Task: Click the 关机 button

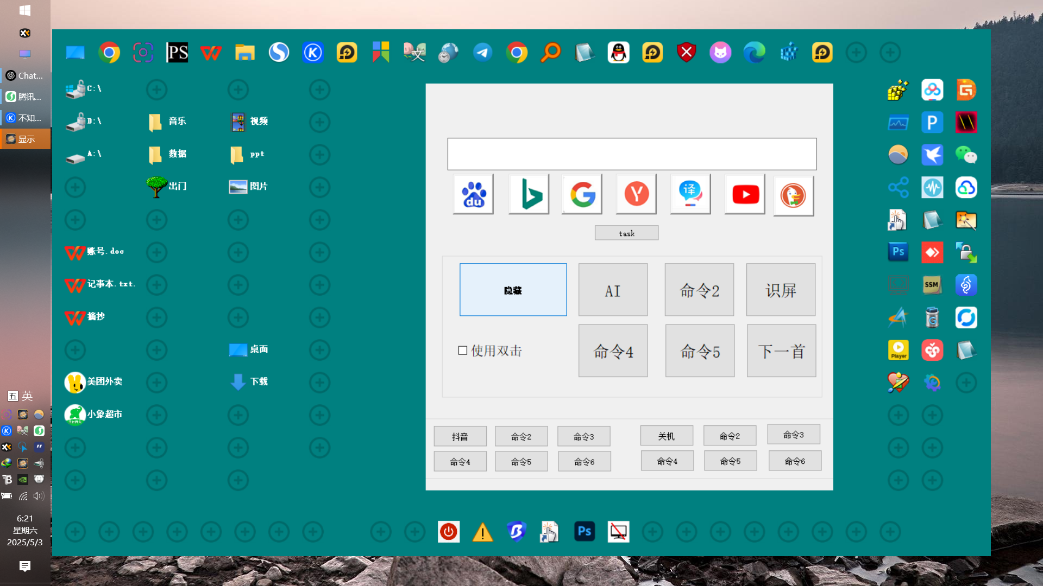Action: 667,436
